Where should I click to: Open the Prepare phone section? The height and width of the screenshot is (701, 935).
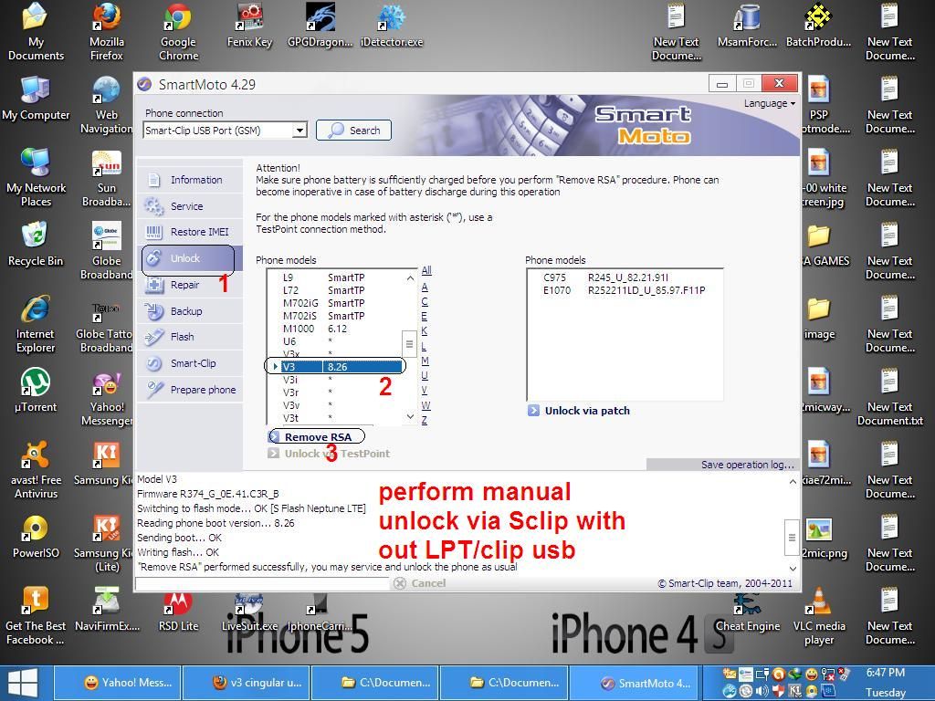(x=190, y=389)
